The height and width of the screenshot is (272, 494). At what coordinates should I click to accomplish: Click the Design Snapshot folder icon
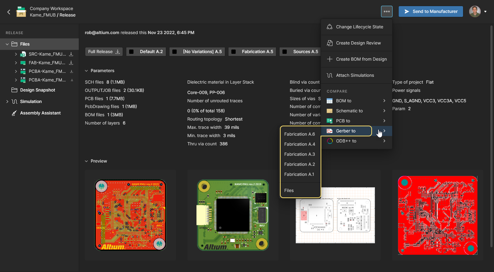[14, 90]
